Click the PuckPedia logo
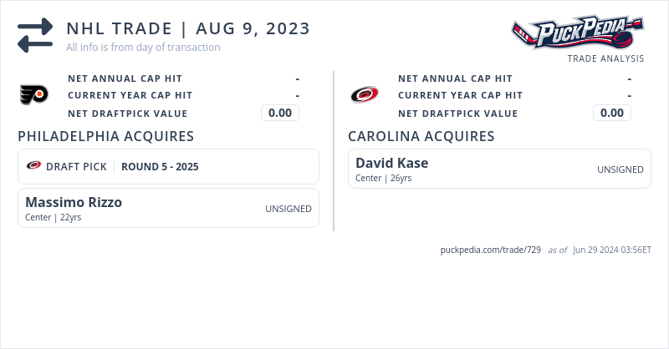Screen dimensions: 669x349 point(577,33)
